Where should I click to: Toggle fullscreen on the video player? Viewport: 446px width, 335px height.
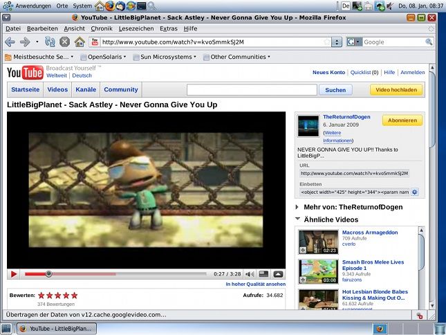(x=278, y=274)
